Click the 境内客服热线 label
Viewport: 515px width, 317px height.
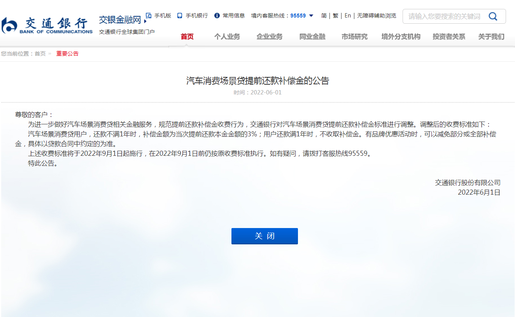(x=270, y=16)
